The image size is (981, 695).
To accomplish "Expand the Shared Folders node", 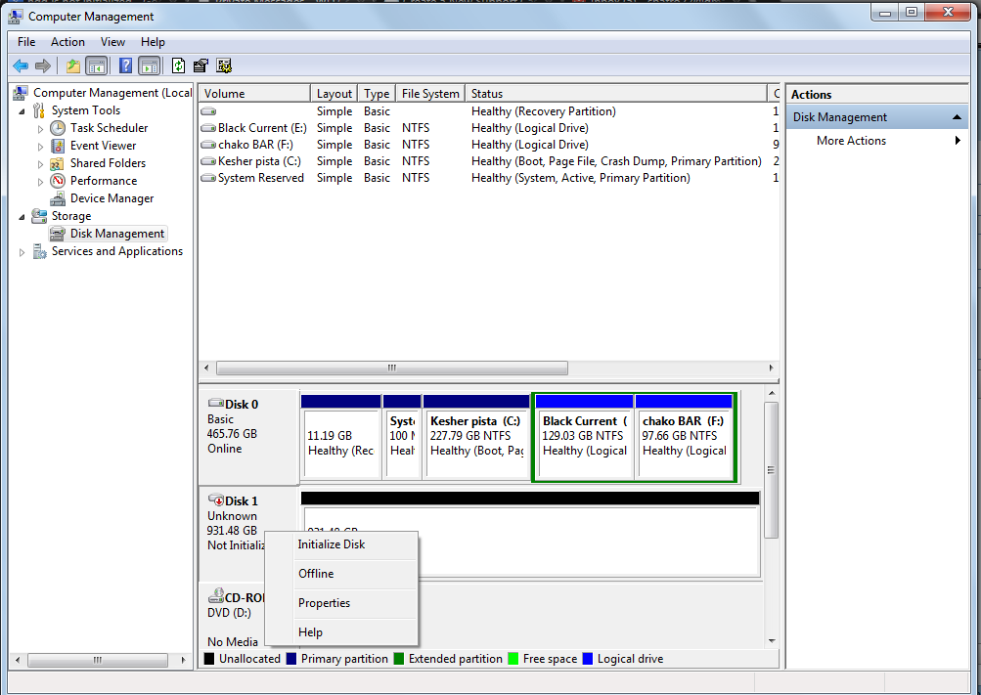I will pyautogui.click(x=41, y=164).
